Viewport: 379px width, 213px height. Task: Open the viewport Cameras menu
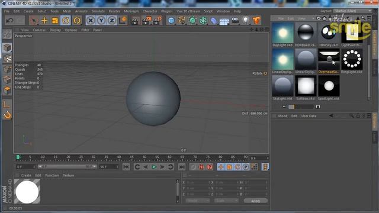click(39, 30)
